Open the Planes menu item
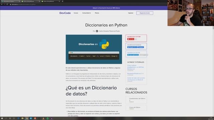The width and height of the screenshot is (214, 120). 97,13
